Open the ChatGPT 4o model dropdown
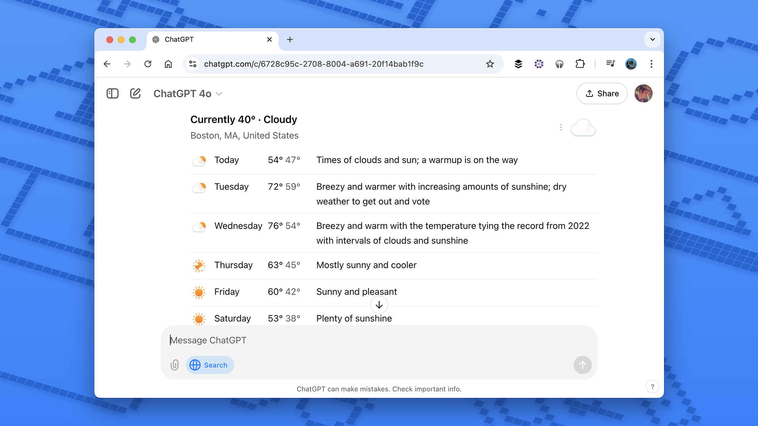758x426 pixels. click(x=187, y=94)
